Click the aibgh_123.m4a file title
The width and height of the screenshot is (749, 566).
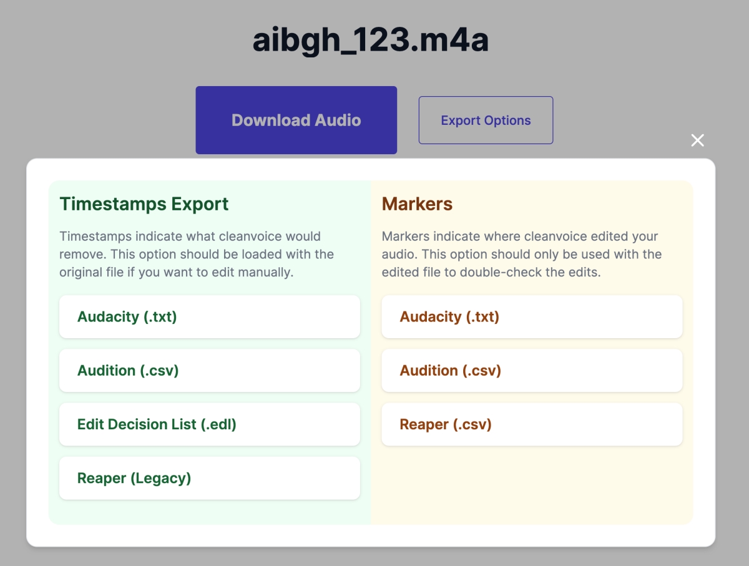370,41
